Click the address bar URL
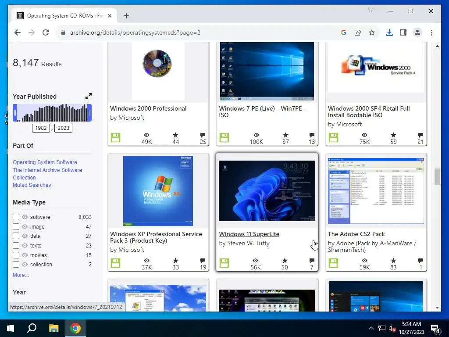This screenshot has width=449, height=337. [x=135, y=32]
